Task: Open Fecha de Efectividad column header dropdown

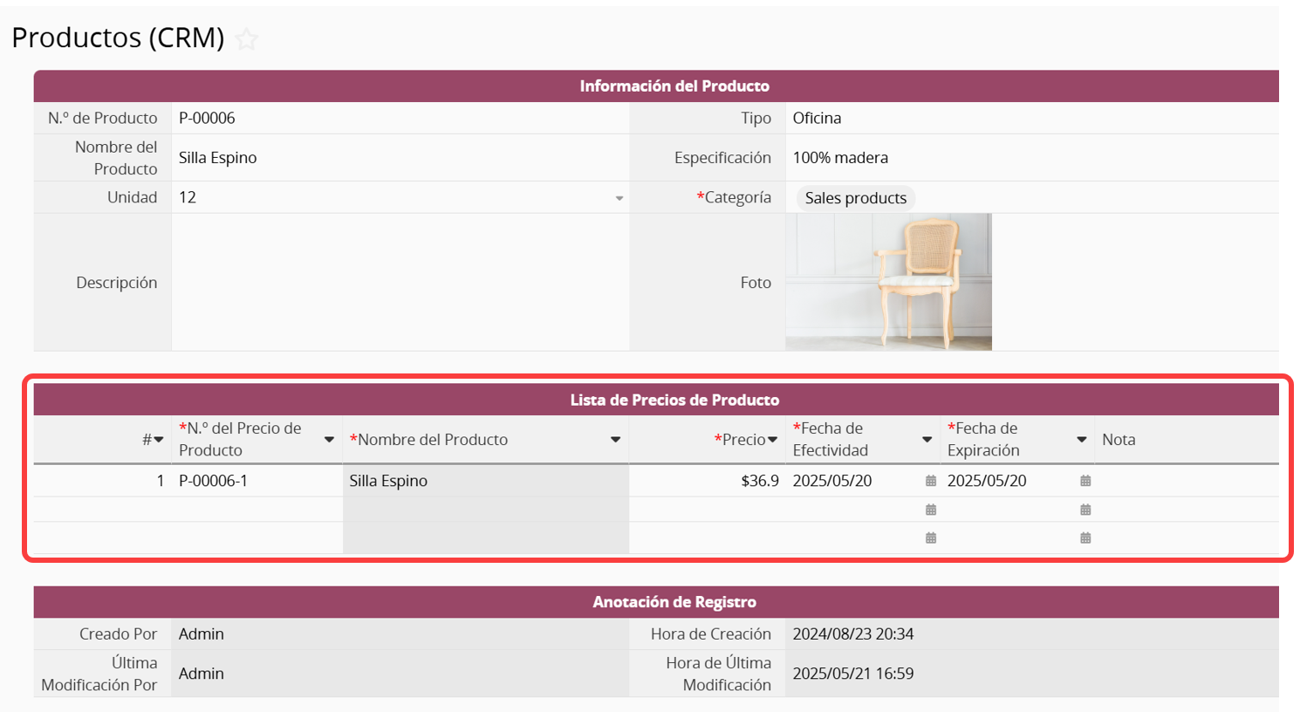Action: pos(927,440)
